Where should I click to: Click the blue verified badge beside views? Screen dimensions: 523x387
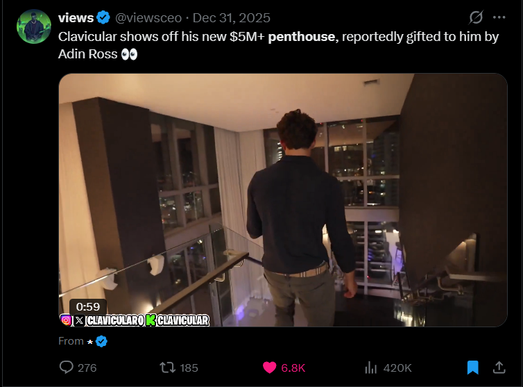(x=103, y=17)
